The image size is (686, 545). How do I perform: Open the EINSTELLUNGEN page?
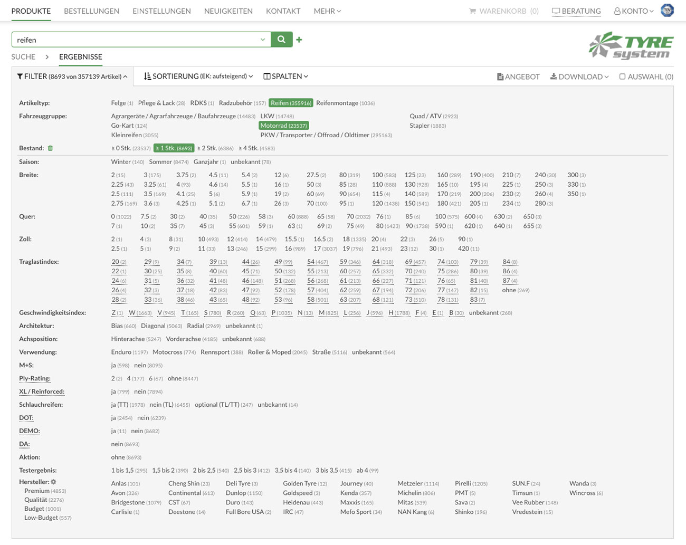click(x=161, y=10)
